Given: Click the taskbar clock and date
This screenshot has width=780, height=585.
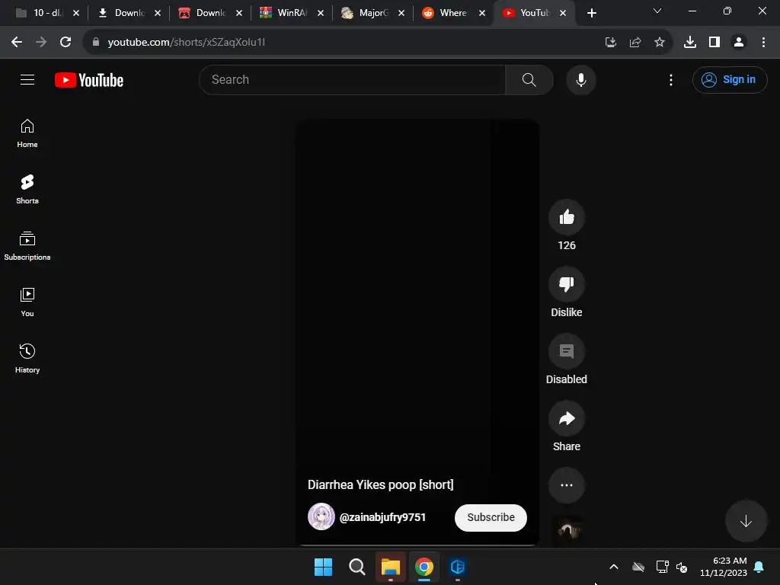Looking at the screenshot, I should tap(724, 567).
